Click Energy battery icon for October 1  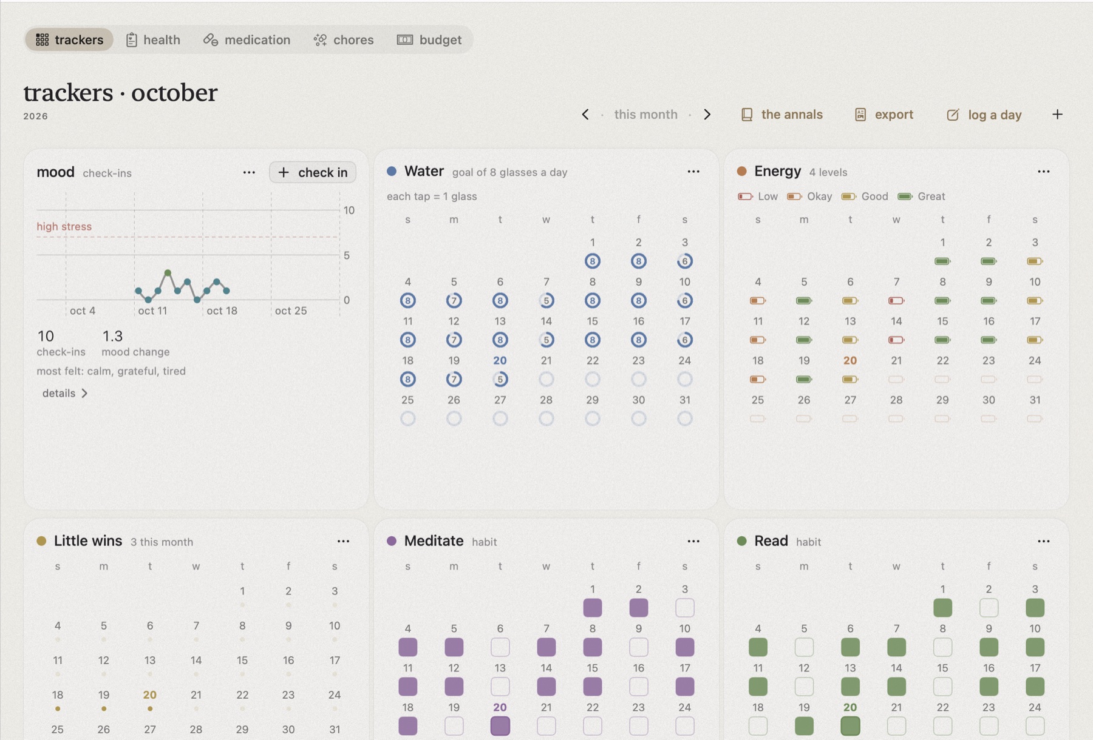942,261
